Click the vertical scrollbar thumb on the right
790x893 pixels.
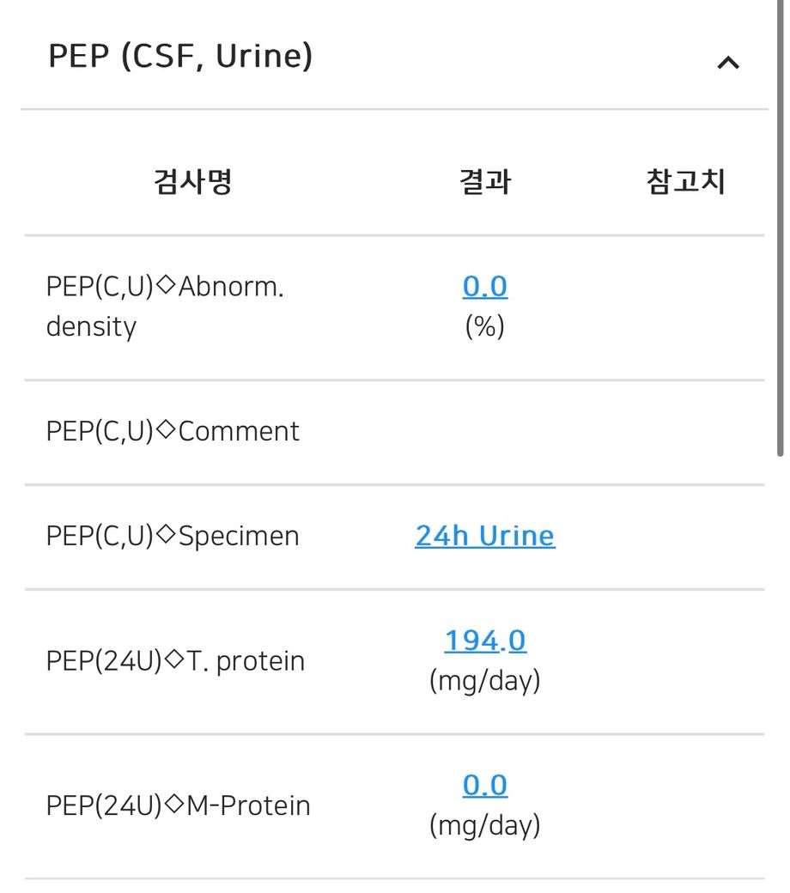[x=781, y=228]
